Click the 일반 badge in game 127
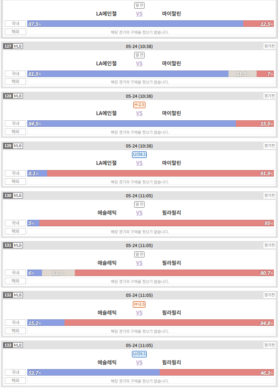This screenshot has height=389, width=280. click(139, 55)
